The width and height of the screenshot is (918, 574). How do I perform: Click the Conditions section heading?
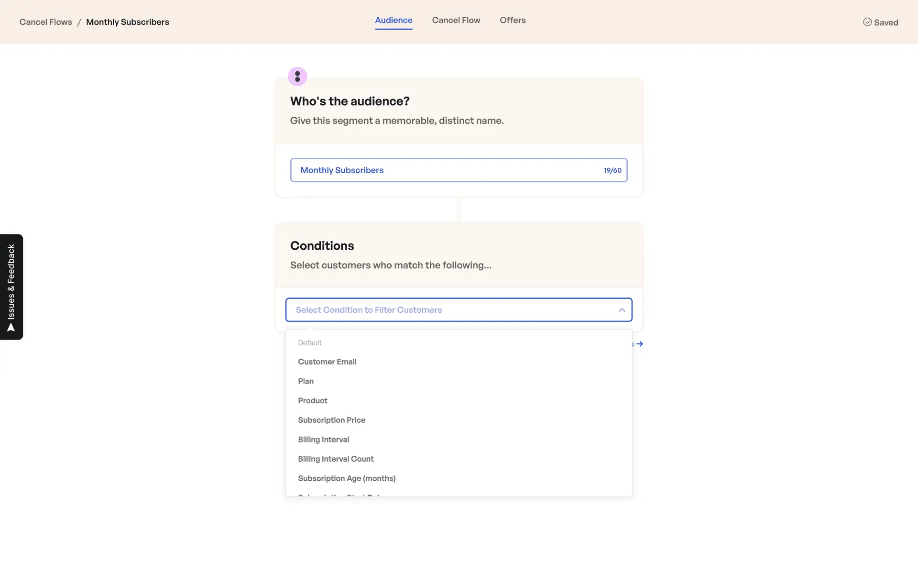(322, 246)
